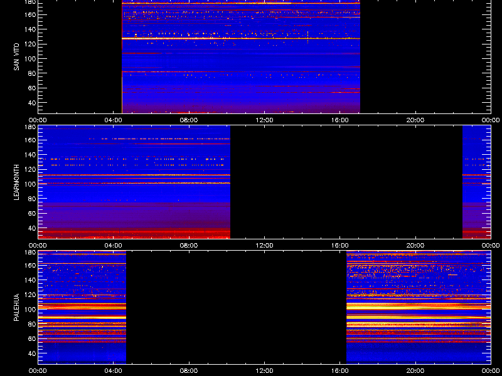Image resolution: width=502 pixels, height=376 pixels.
Task: Click 20:00 time label under Learmonth plot
Action: 415,246
